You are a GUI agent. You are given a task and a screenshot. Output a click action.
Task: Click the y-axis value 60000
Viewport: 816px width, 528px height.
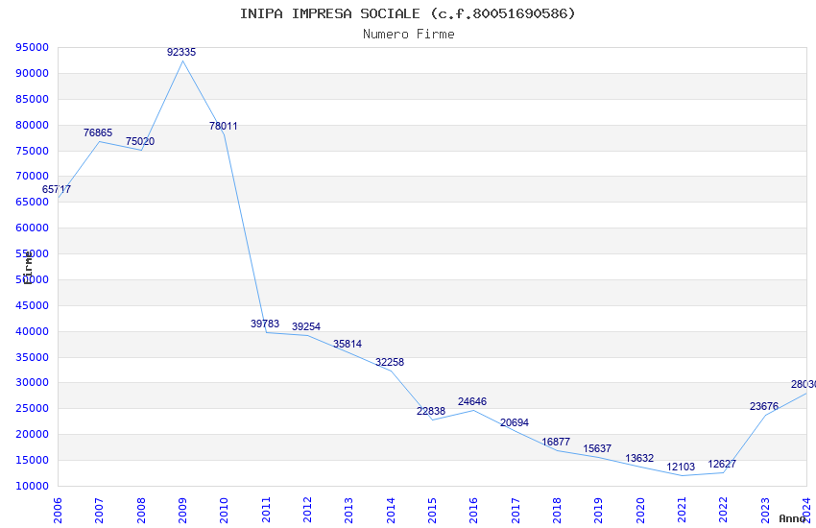point(33,228)
